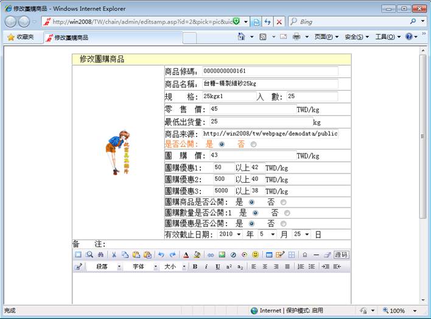
Task: Open the 工具(O) menu in IE
Action: (x=387, y=37)
